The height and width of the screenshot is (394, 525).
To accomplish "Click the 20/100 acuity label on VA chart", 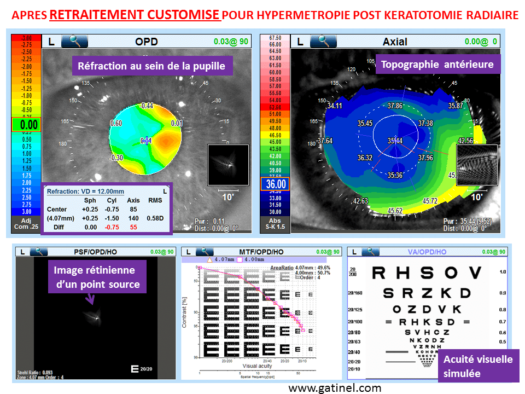I will pyautogui.click(x=355, y=322).
